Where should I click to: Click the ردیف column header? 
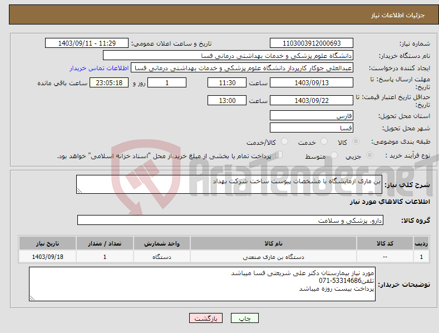(421, 243)
